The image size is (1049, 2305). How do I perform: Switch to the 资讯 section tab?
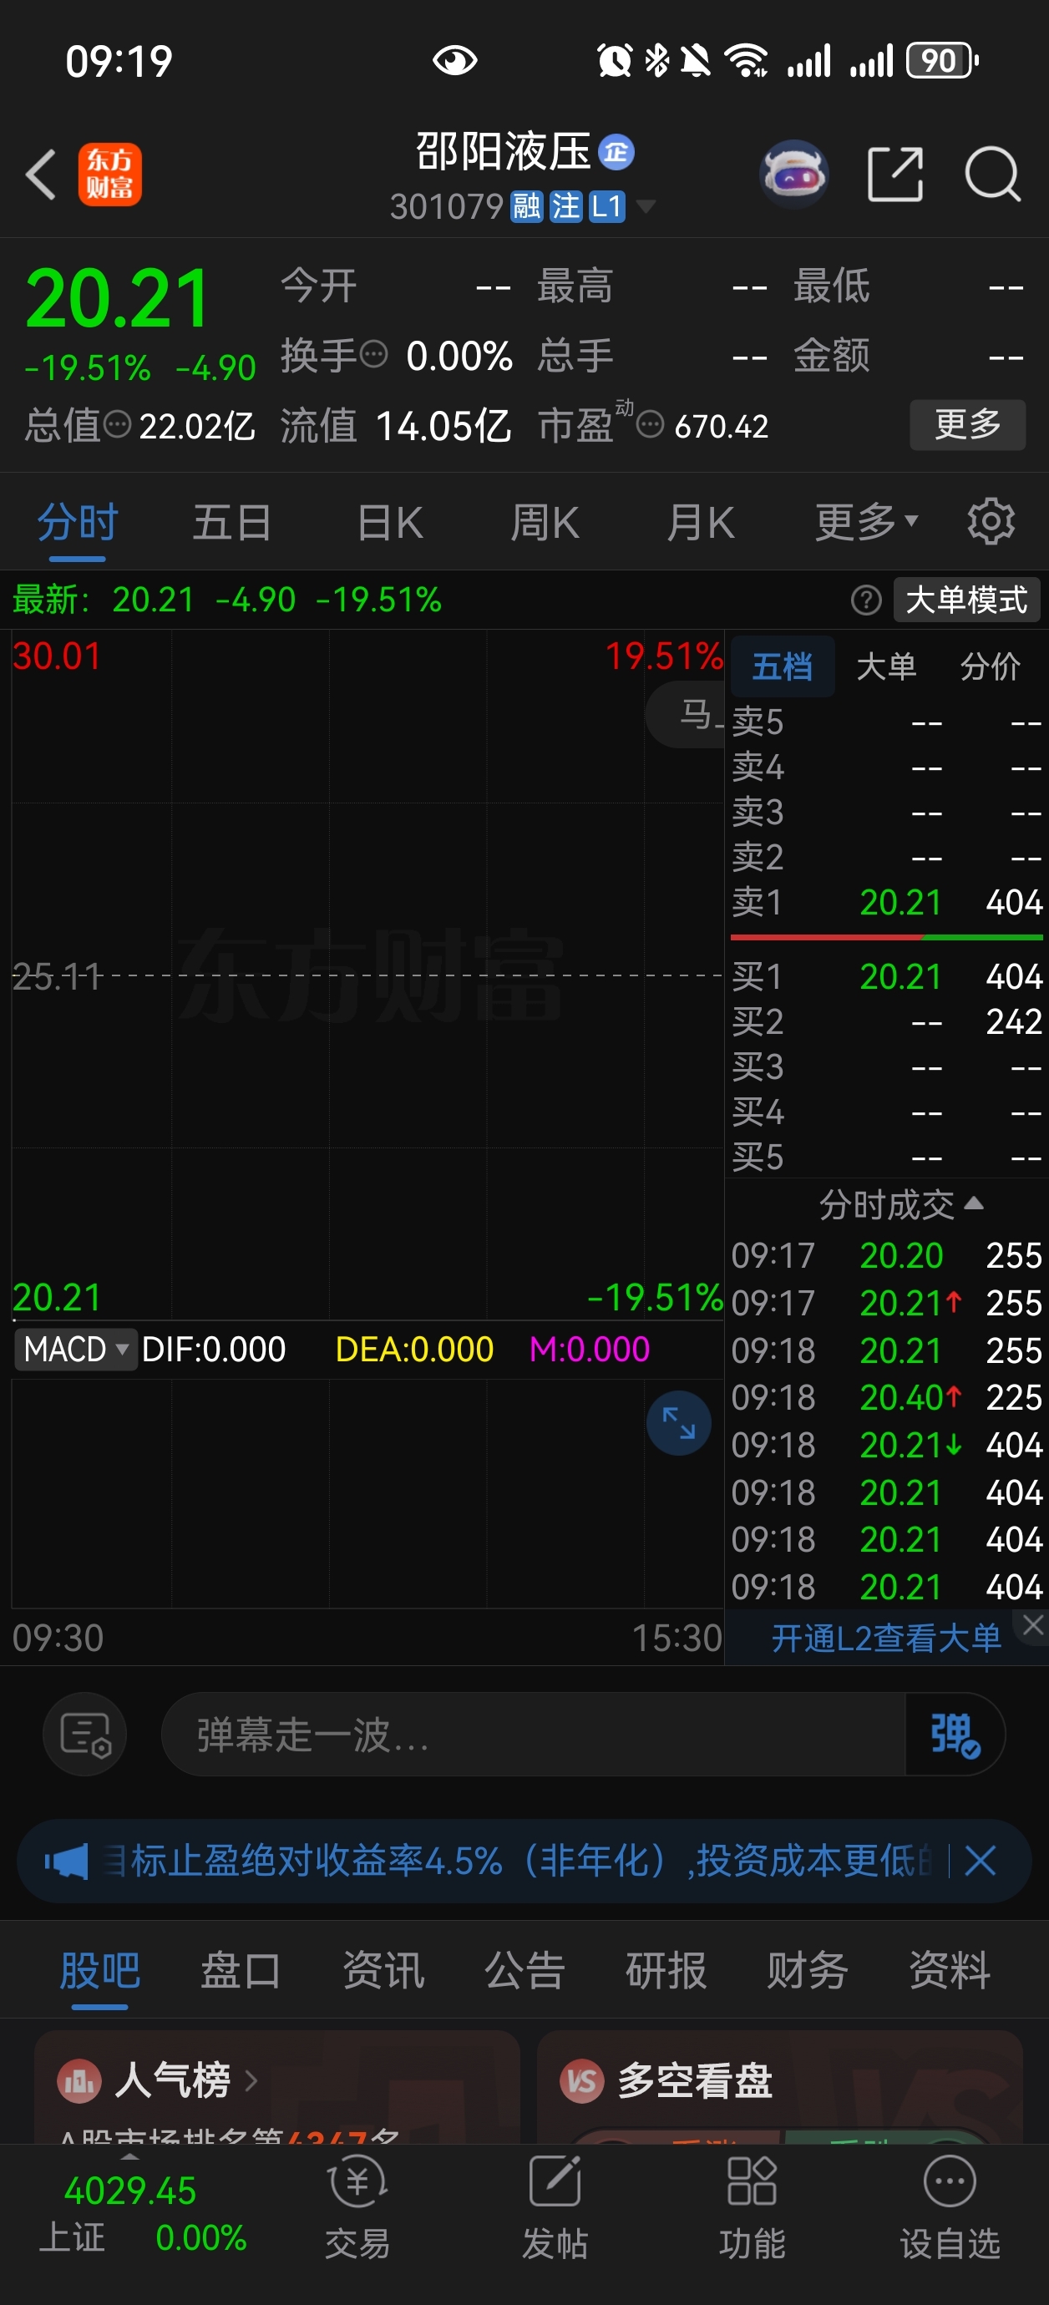pos(383,1970)
